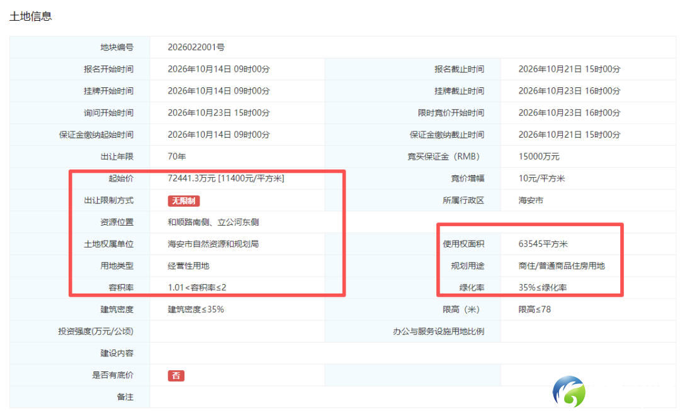Viewport: 680px width, 411px height.
Task: Click the '海安市' district value
Action: click(x=531, y=200)
